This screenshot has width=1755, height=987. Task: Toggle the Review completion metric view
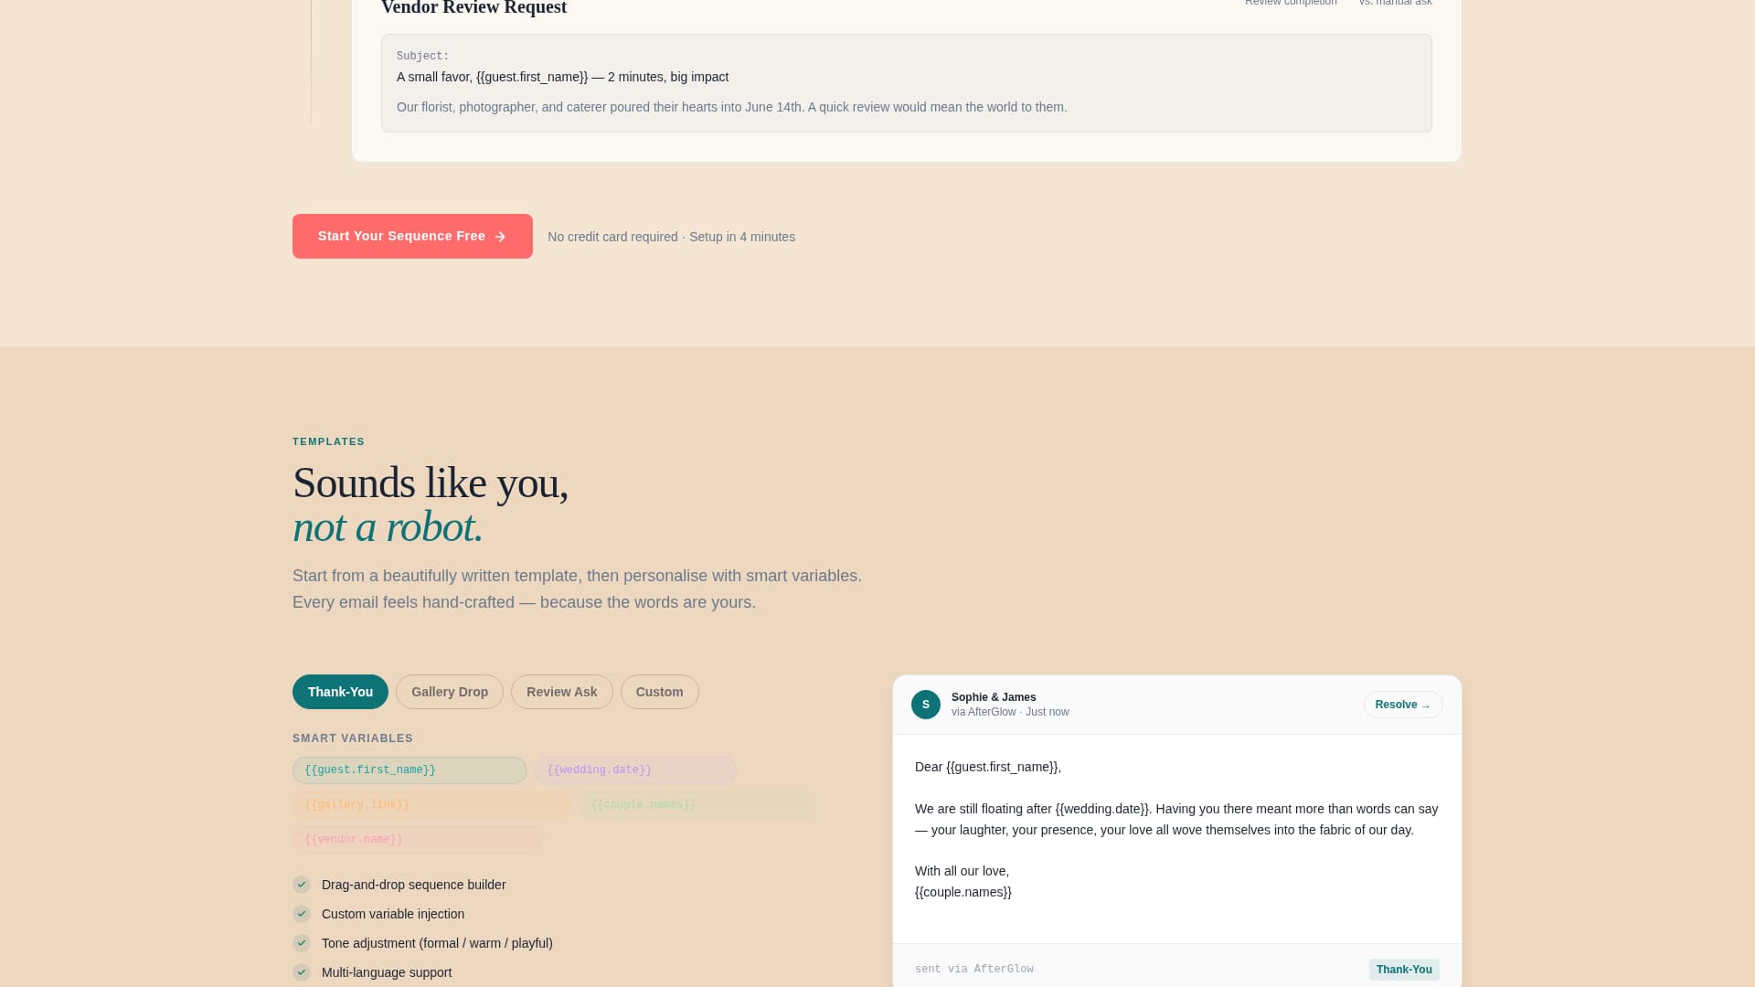click(1290, 3)
